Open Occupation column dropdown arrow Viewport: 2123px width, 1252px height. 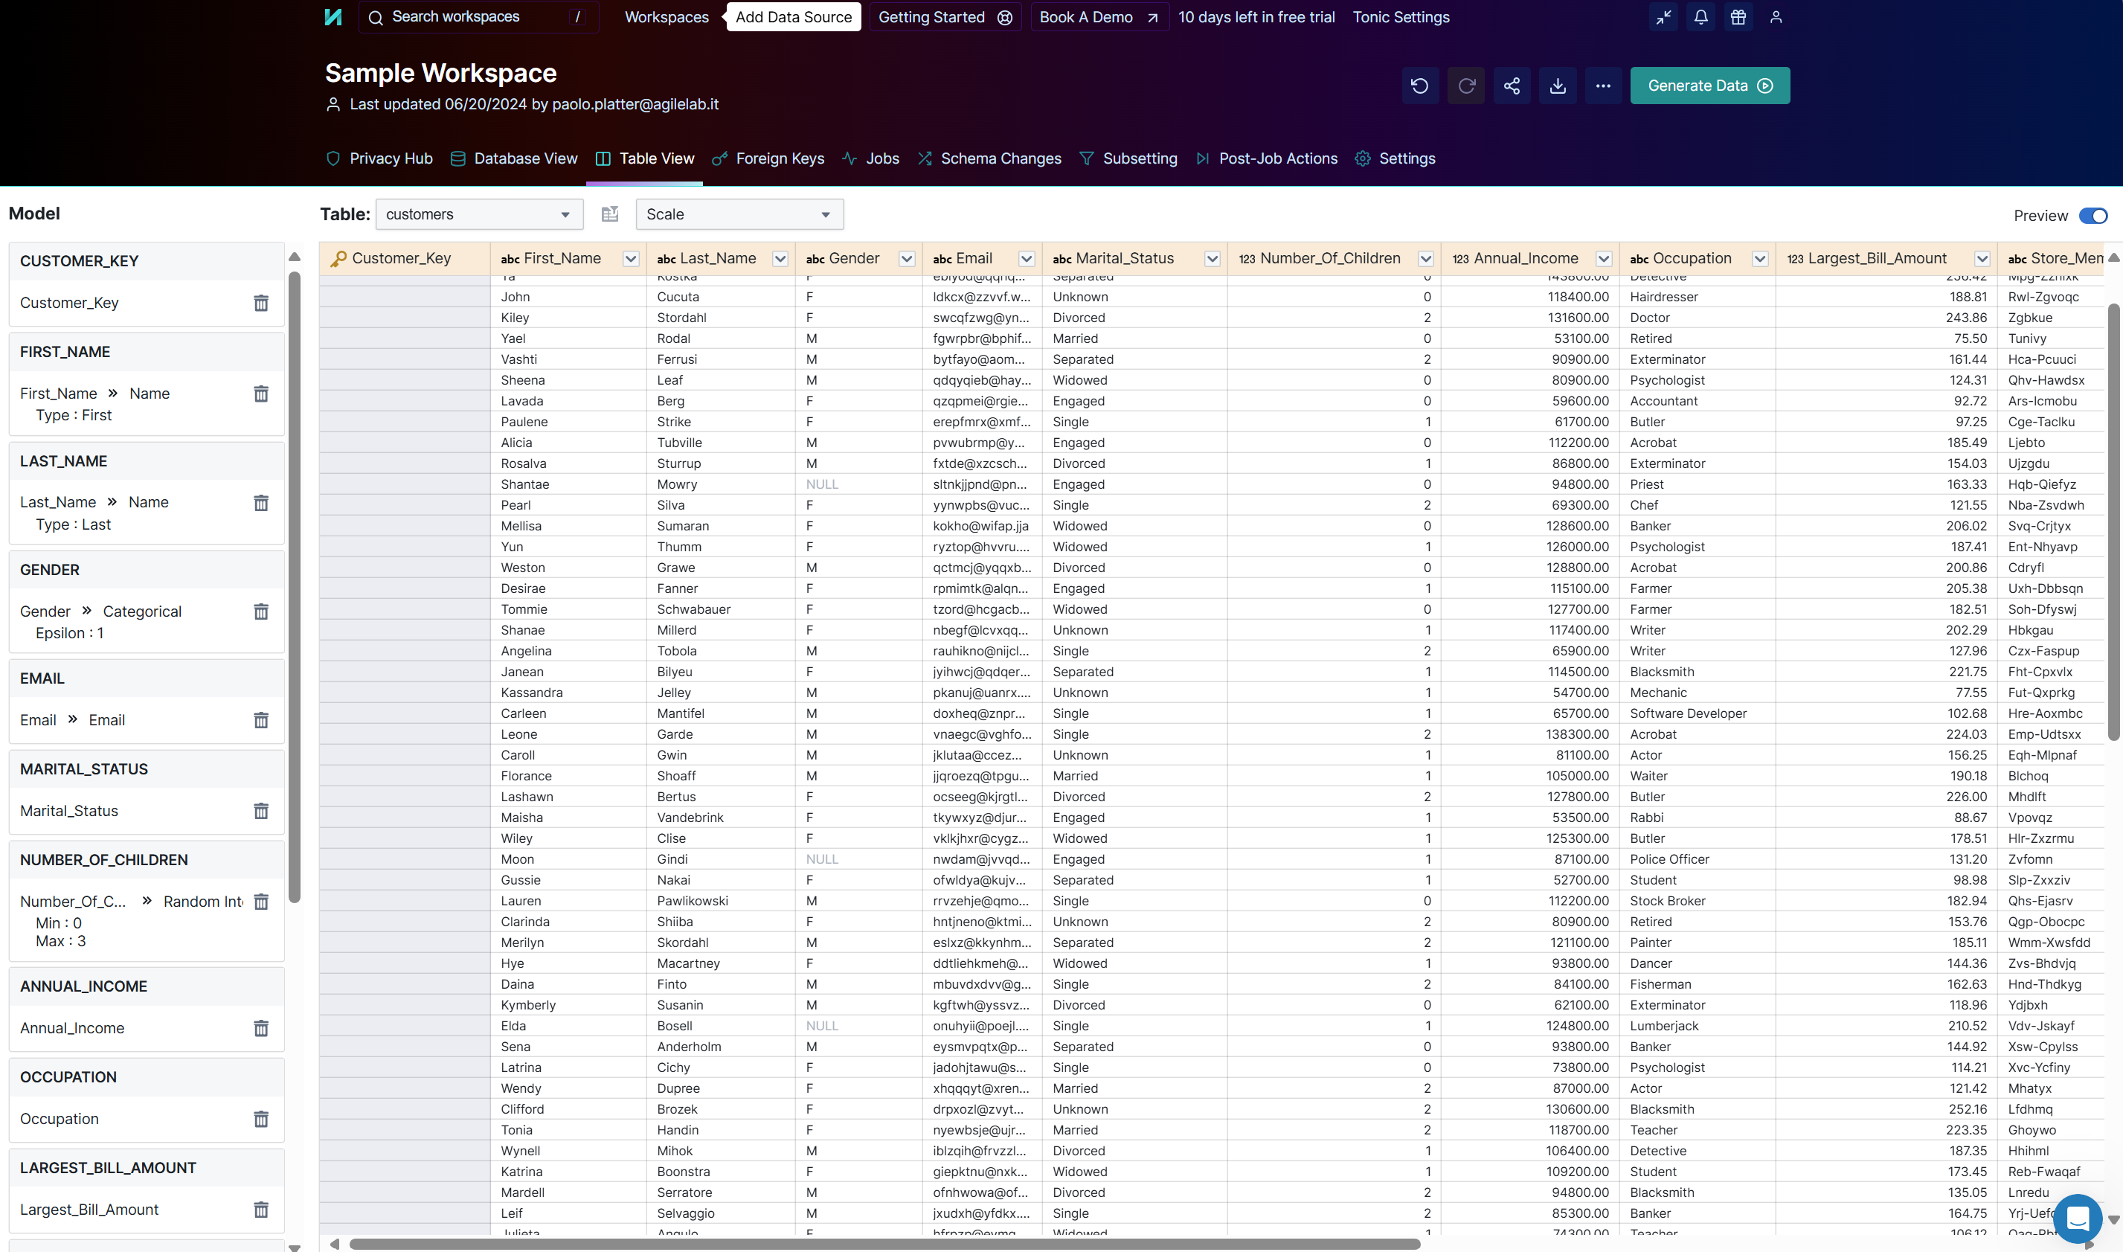coord(1760,259)
